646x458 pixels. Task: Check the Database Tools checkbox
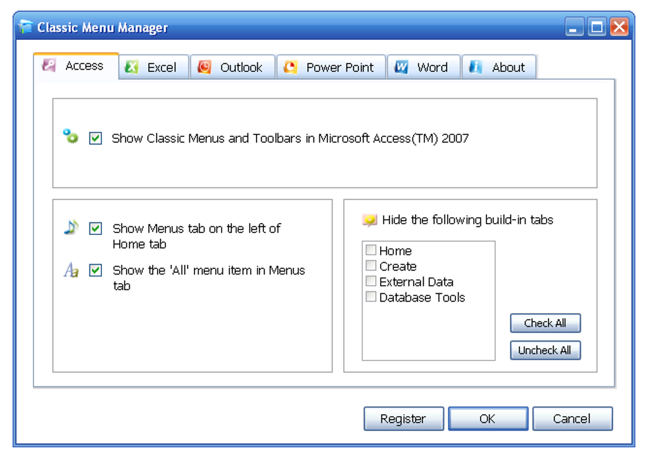(x=370, y=296)
